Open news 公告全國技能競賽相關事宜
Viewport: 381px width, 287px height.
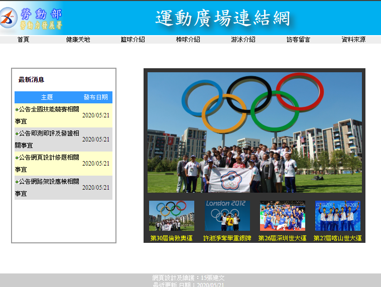[47, 115]
